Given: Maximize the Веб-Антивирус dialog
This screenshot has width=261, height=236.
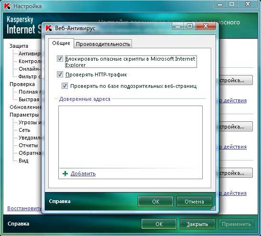Looking at the screenshot, I should (x=190, y=26).
